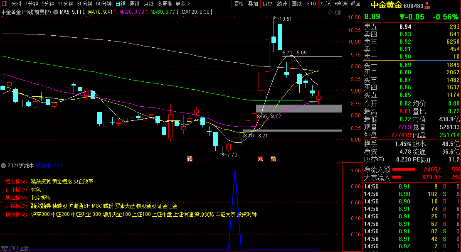Open the 复权 adjustment menu
461x252 pixels.
tap(239, 4)
